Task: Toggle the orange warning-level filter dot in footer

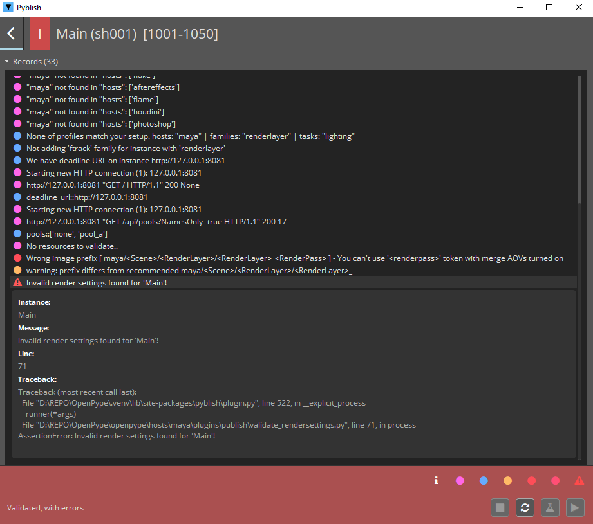Action: coord(507,480)
